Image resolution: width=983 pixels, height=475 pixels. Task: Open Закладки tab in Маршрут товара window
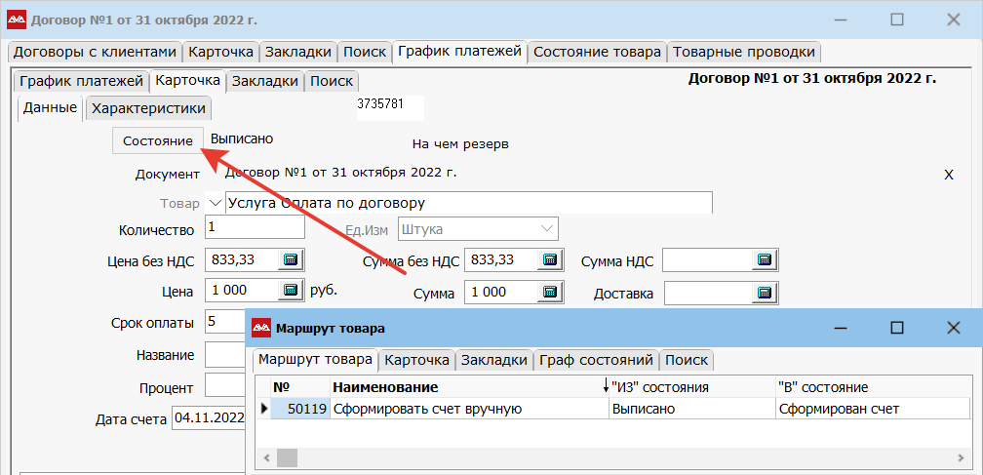494,360
